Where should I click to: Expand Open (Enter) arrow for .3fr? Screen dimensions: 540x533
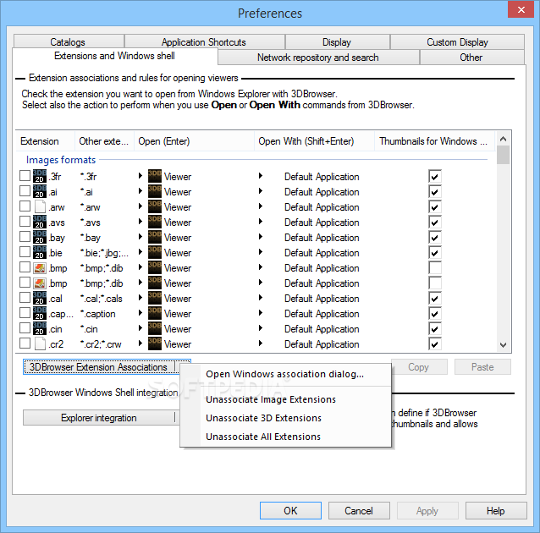click(x=141, y=176)
